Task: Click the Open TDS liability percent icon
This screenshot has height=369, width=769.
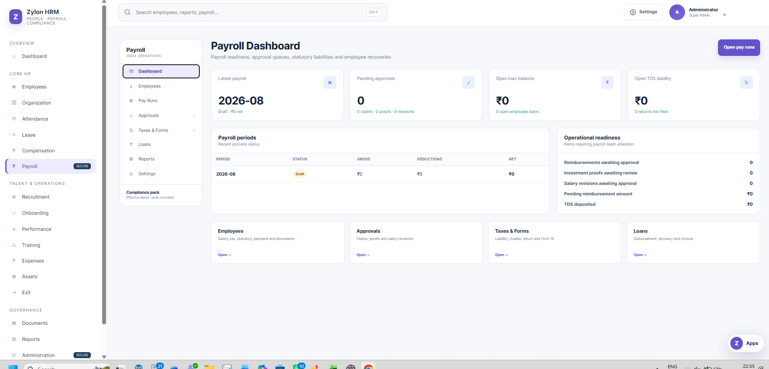Action: point(746,82)
